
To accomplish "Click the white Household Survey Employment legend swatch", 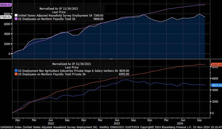I will tap(16, 15).
